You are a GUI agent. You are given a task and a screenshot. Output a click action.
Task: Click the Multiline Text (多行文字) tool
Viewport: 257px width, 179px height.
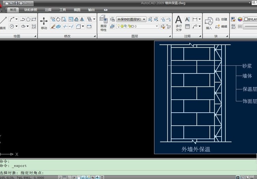[179, 23]
